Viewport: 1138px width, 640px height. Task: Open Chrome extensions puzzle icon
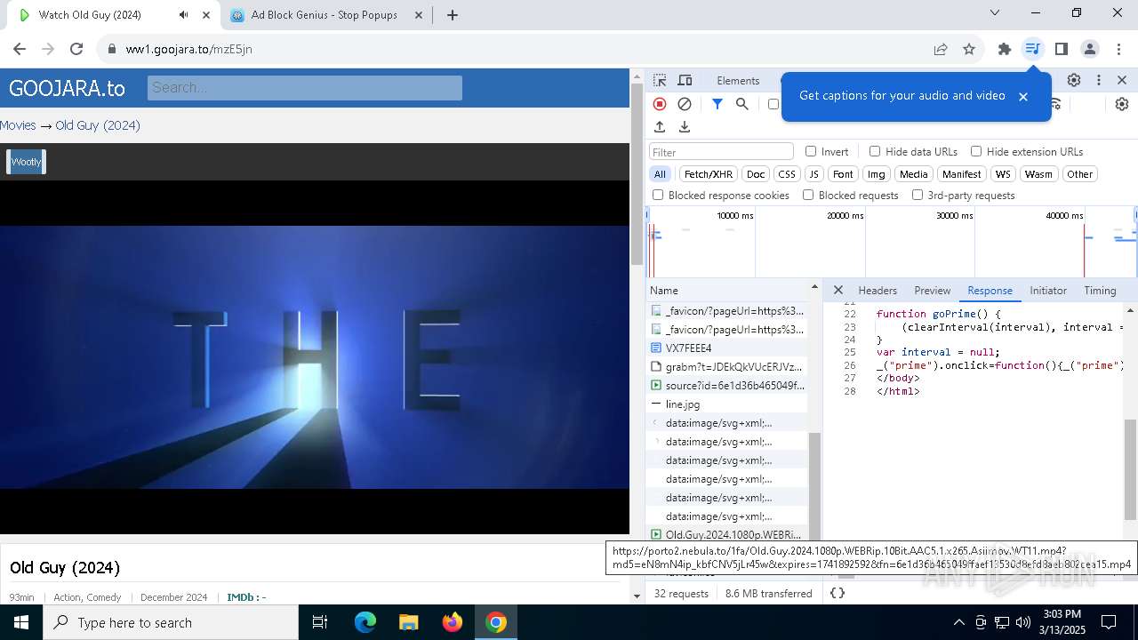point(1005,49)
